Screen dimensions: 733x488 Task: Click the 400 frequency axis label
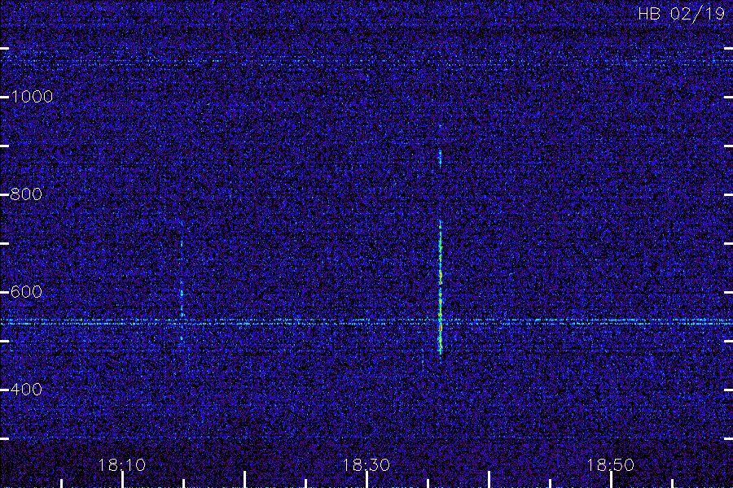26,390
